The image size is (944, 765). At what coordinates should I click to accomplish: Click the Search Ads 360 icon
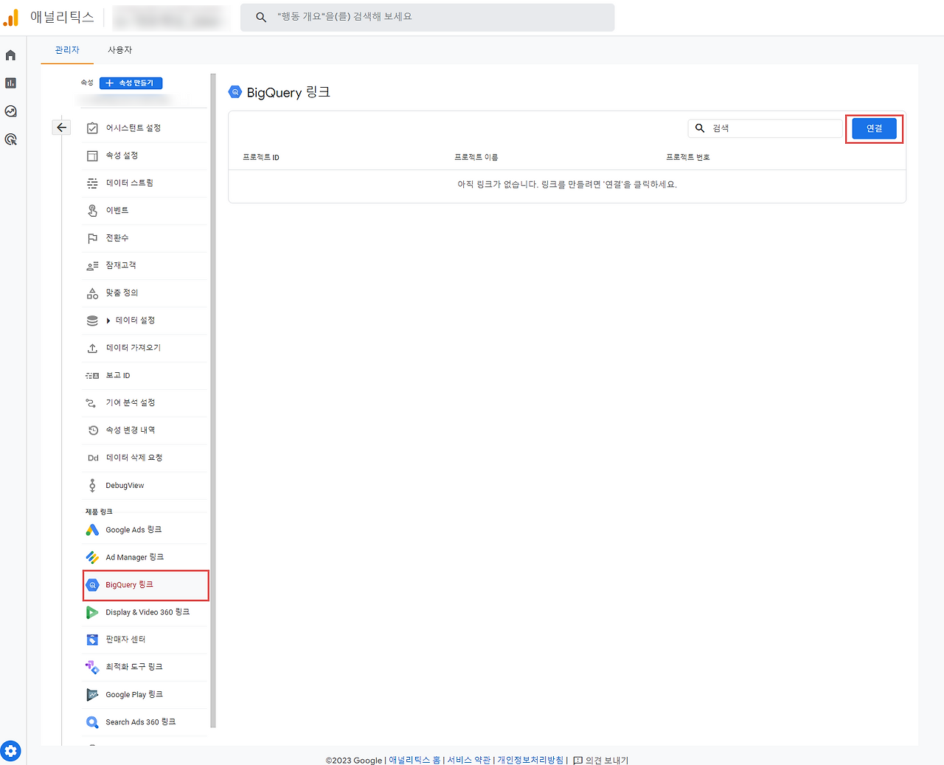[x=92, y=722]
